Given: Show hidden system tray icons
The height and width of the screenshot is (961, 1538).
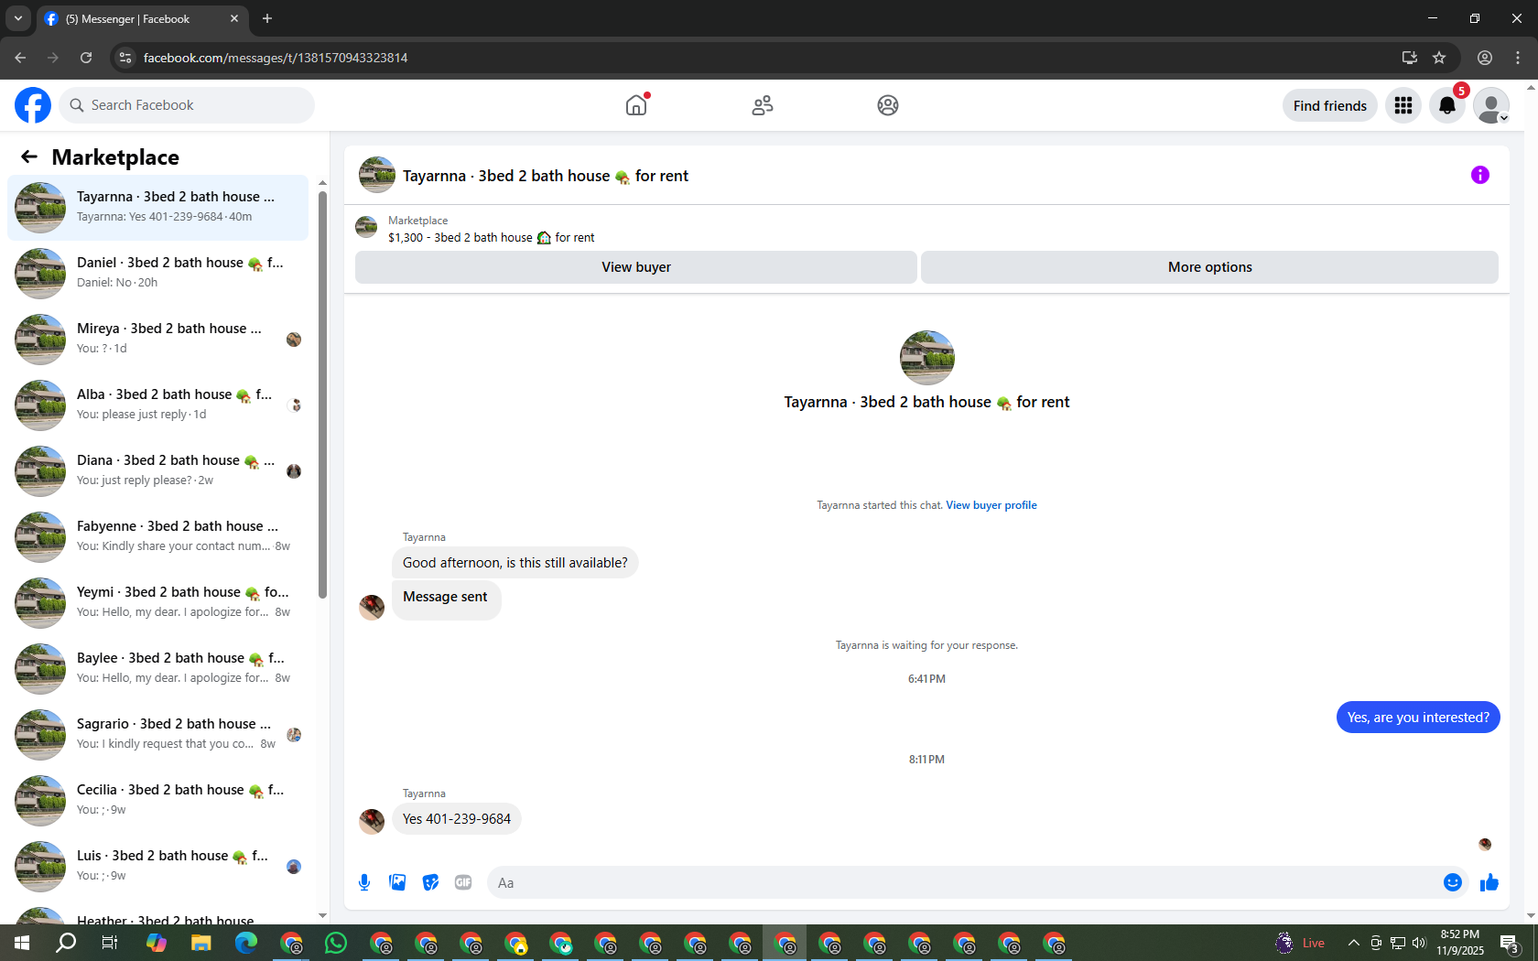Looking at the screenshot, I should tap(1353, 943).
